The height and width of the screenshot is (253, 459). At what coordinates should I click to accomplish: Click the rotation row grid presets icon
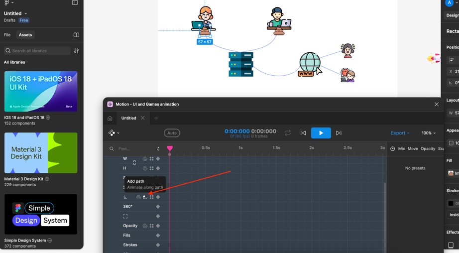point(152,197)
